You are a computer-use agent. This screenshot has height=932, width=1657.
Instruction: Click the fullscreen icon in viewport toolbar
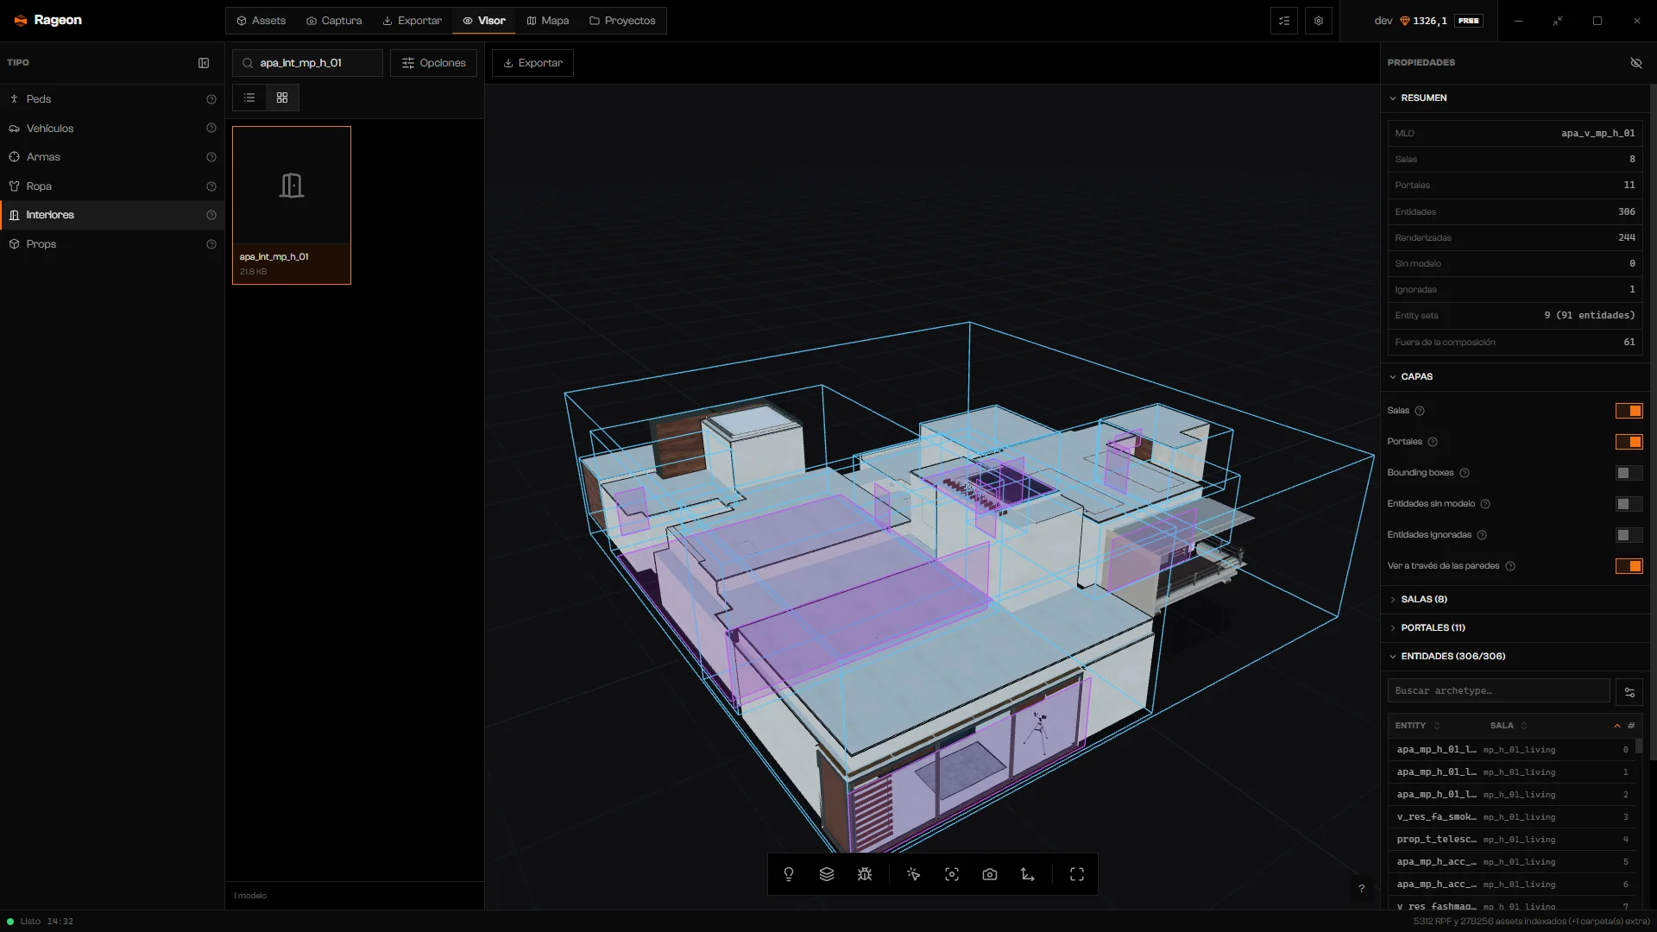(x=1077, y=874)
